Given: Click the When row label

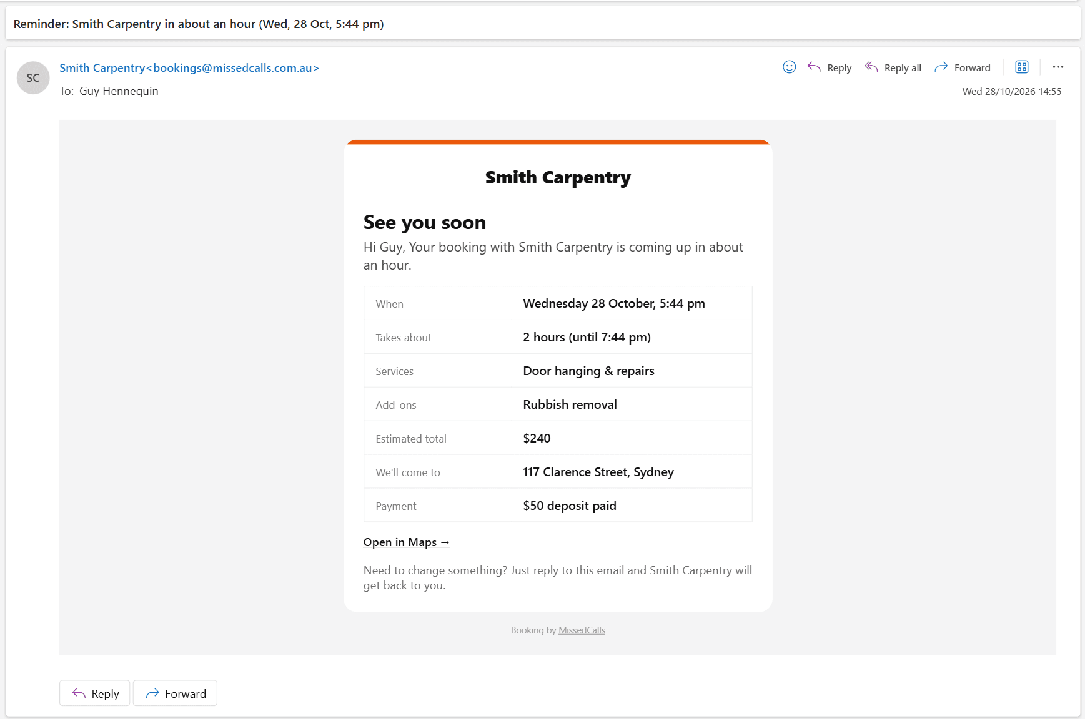Looking at the screenshot, I should point(389,304).
